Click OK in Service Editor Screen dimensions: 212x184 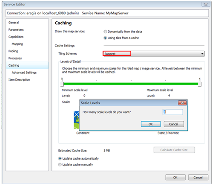click(175, 178)
